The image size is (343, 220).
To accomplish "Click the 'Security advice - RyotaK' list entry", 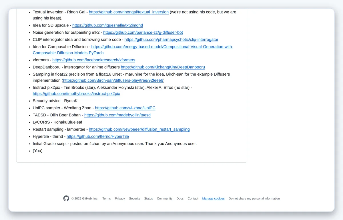I will click(x=55, y=101).
